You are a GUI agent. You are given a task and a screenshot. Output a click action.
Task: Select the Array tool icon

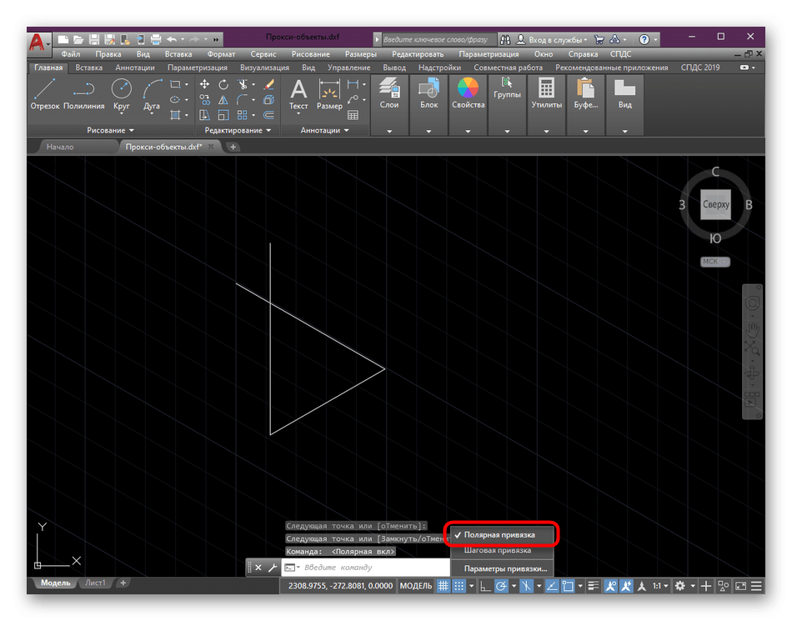pos(243,115)
